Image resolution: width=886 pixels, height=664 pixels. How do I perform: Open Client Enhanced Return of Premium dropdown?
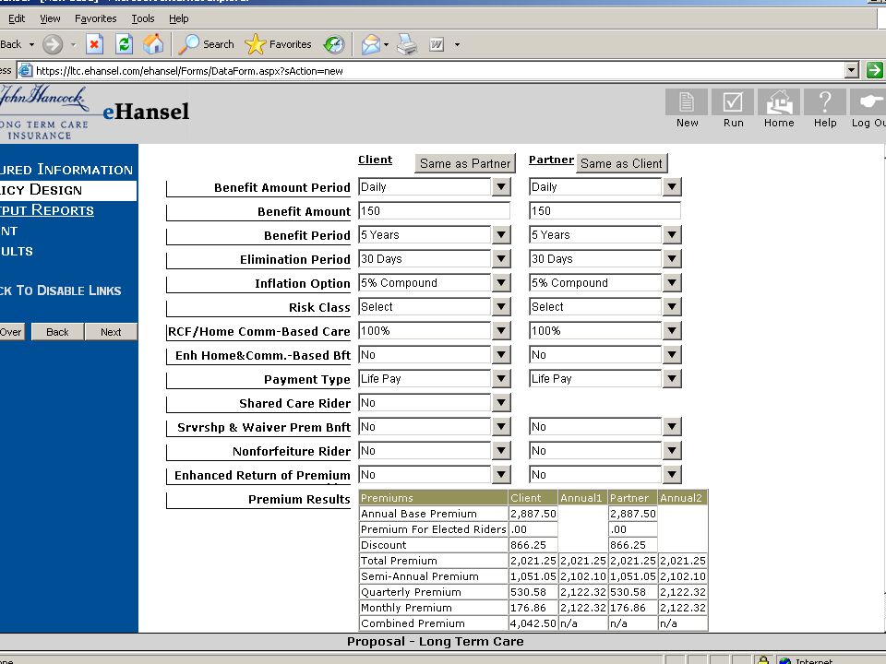point(501,475)
